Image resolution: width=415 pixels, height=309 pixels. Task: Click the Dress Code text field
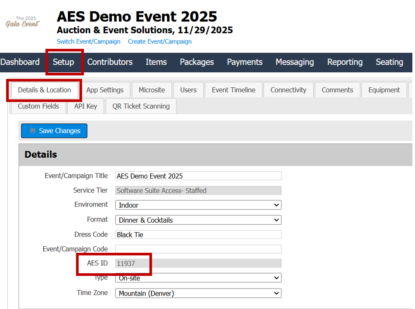tap(198, 235)
